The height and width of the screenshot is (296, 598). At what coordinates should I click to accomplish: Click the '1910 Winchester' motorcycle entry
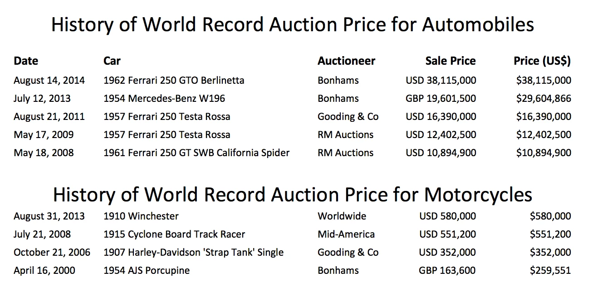tap(141, 216)
